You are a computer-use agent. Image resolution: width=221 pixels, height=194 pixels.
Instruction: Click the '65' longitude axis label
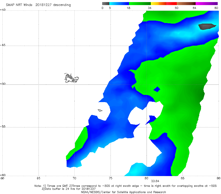pos(39,178)
